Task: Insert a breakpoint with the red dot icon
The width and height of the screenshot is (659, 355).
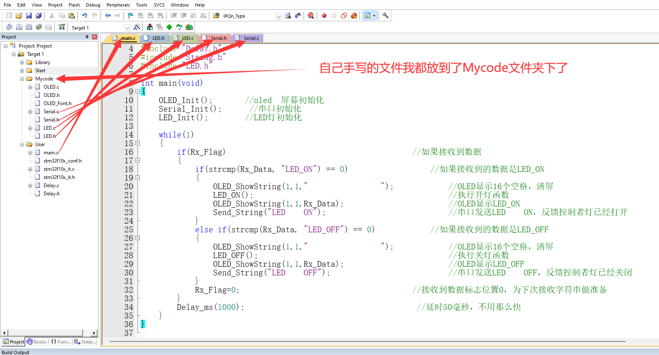Action: 324,16
